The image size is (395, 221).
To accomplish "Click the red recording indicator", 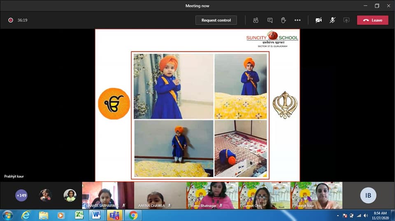I will [11, 20].
